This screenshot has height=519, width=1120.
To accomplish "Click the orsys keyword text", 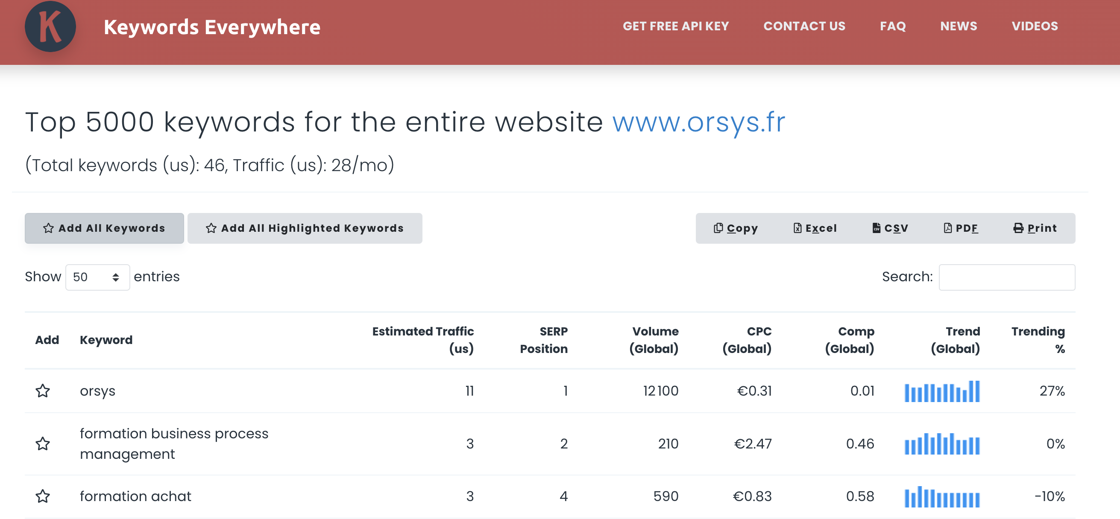I will pos(97,391).
